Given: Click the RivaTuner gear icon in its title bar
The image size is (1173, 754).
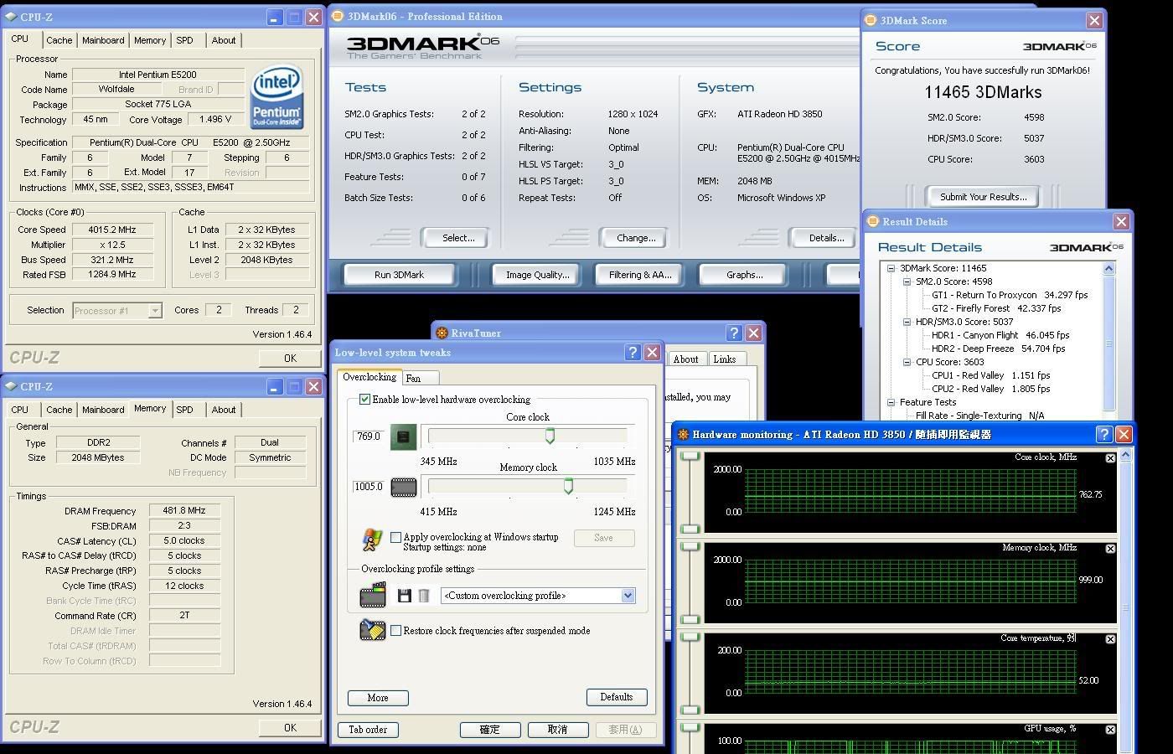Looking at the screenshot, I should (442, 333).
